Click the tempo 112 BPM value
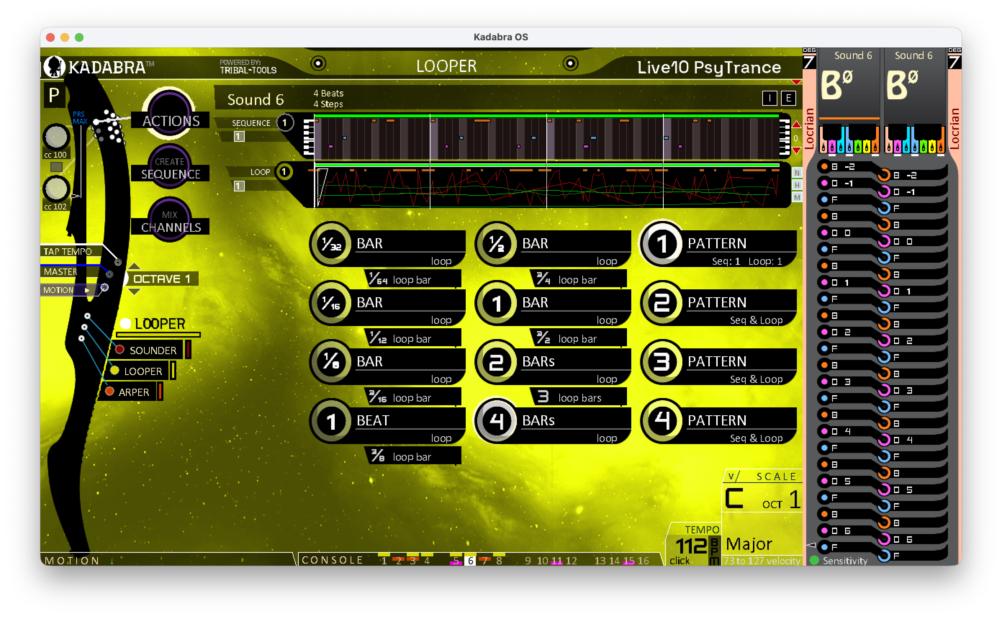 691,546
